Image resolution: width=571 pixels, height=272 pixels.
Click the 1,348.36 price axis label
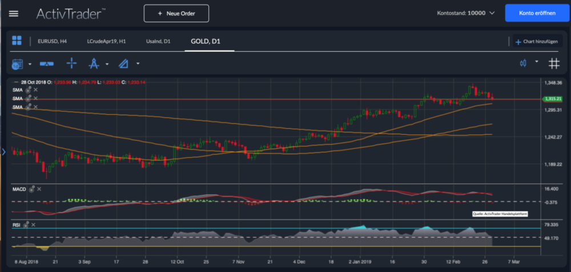553,83
